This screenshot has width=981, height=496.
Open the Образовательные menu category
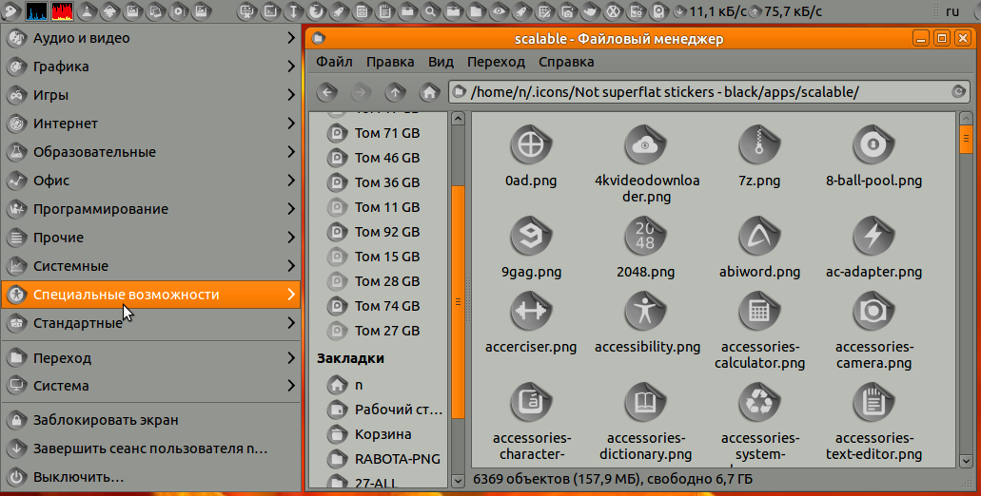(150, 152)
